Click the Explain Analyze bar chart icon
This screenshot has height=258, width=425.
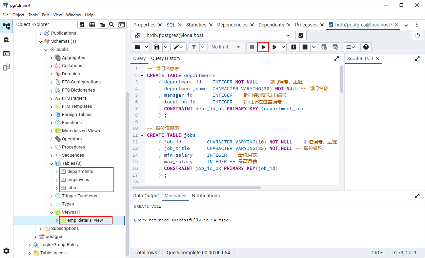tap(305, 47)
